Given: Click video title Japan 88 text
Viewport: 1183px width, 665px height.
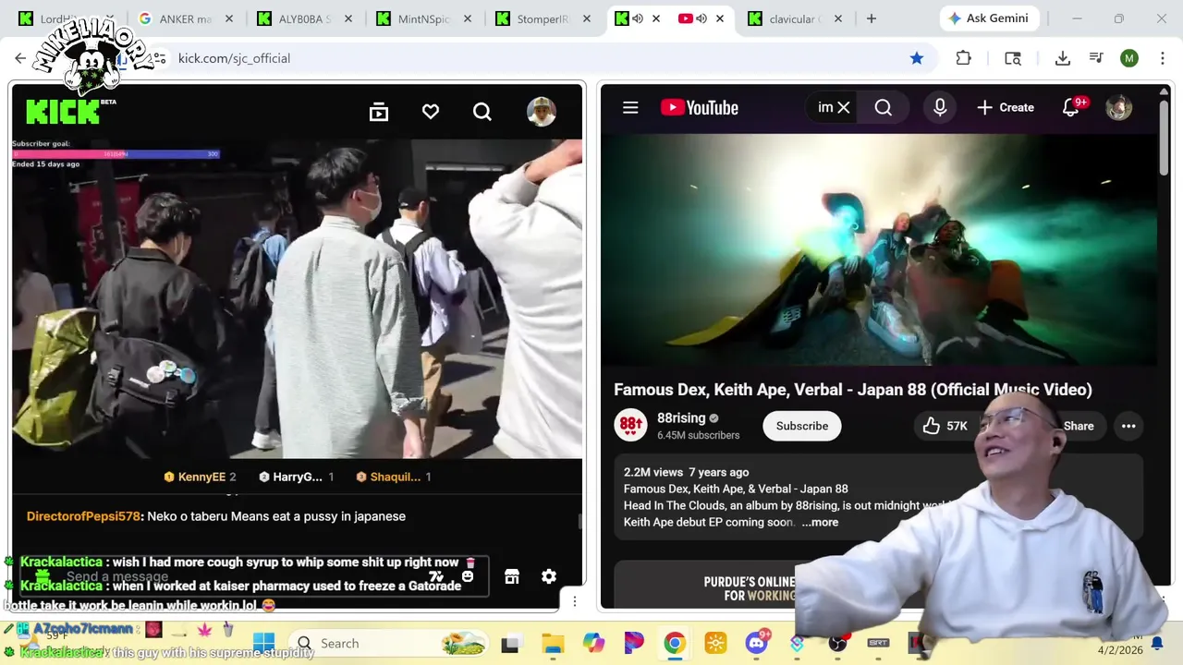Looking at the screenshot, I should pyautogui.click(x=853, y=390).
